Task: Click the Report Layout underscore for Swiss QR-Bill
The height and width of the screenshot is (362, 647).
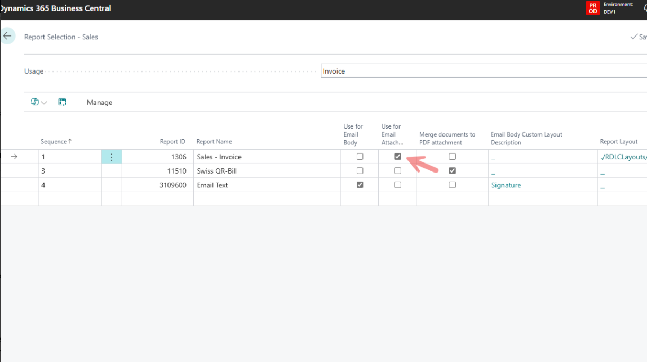Action: 602,173
